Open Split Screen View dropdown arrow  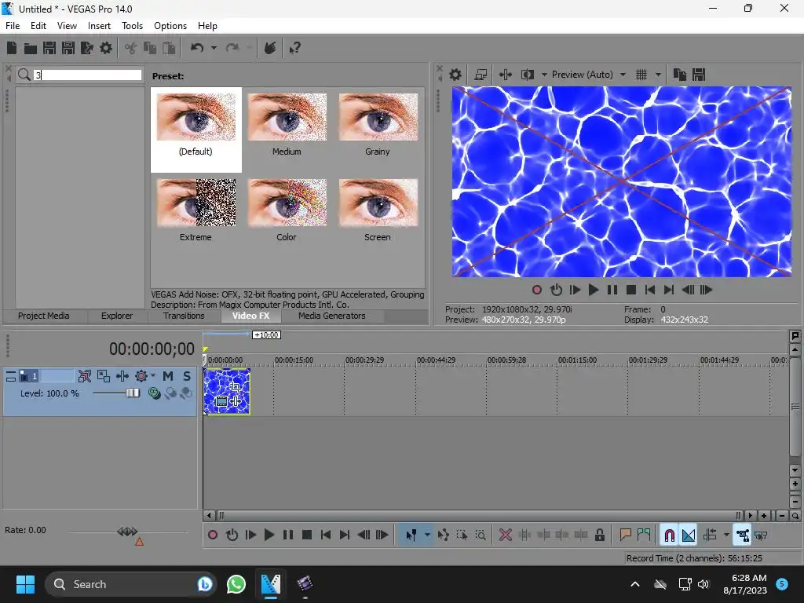pyautogui.click(x=544, y=75)
